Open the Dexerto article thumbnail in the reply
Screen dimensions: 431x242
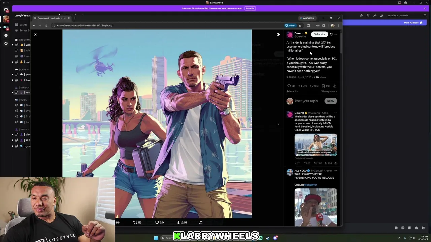316,145
